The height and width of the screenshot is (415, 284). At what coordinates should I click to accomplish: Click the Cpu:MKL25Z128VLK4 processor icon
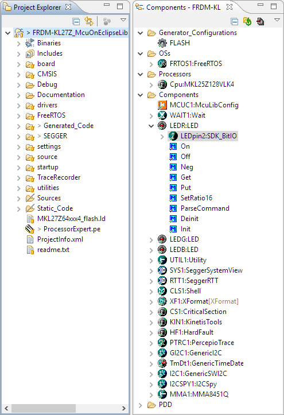[162, 84]
